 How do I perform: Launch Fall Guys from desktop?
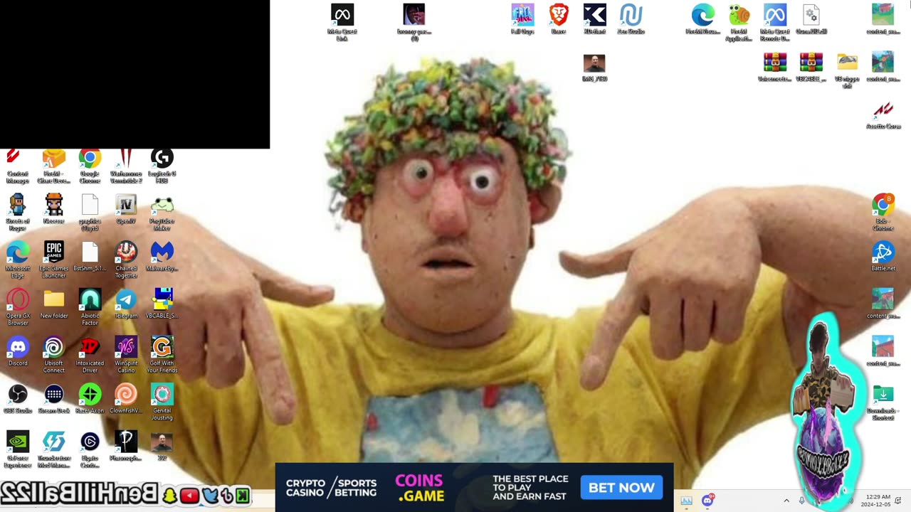click(x=522, y=19)
